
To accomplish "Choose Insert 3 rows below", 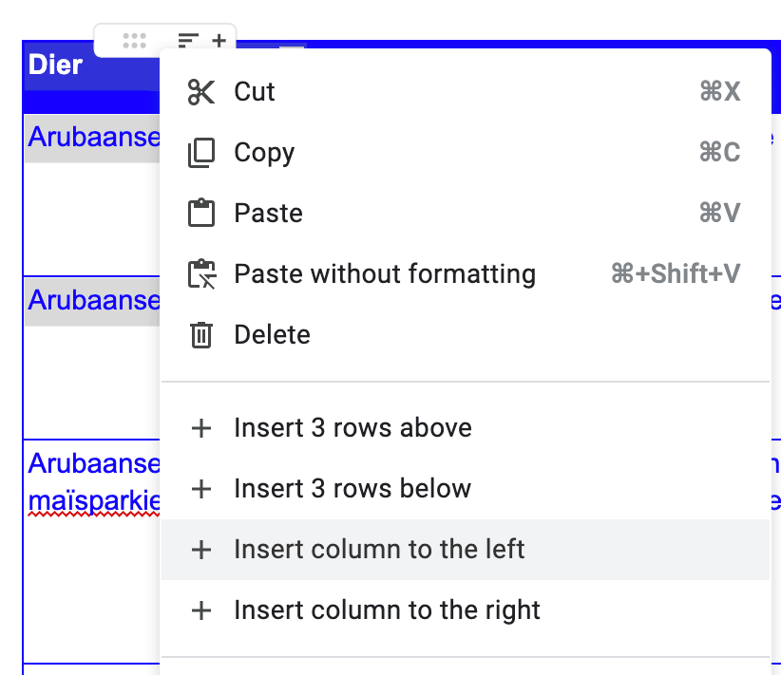I will [x=352, y=489].
